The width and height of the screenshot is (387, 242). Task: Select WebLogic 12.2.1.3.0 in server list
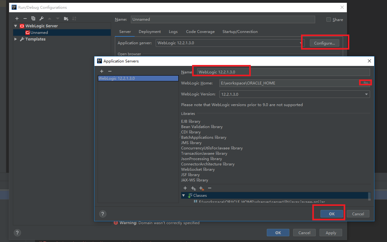click(138, 78)
